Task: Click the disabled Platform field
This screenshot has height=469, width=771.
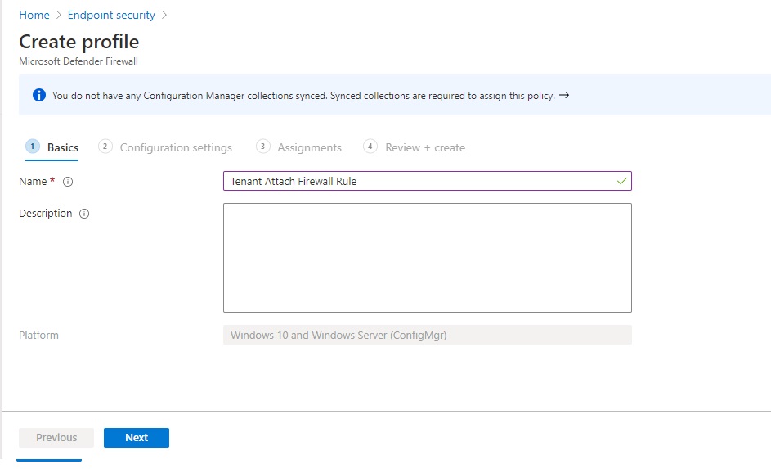Action: (427, 335)
